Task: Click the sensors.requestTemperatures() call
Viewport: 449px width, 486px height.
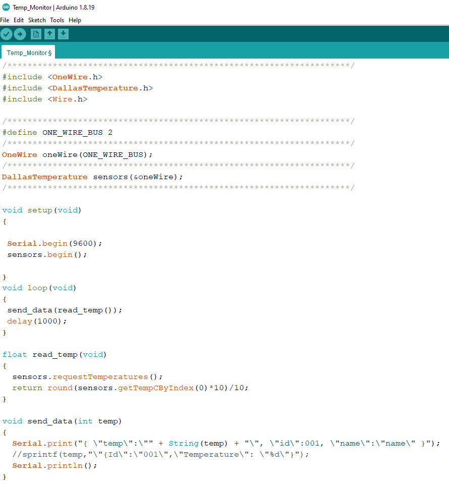Action: pyautogui.click(x=87, y=377)
